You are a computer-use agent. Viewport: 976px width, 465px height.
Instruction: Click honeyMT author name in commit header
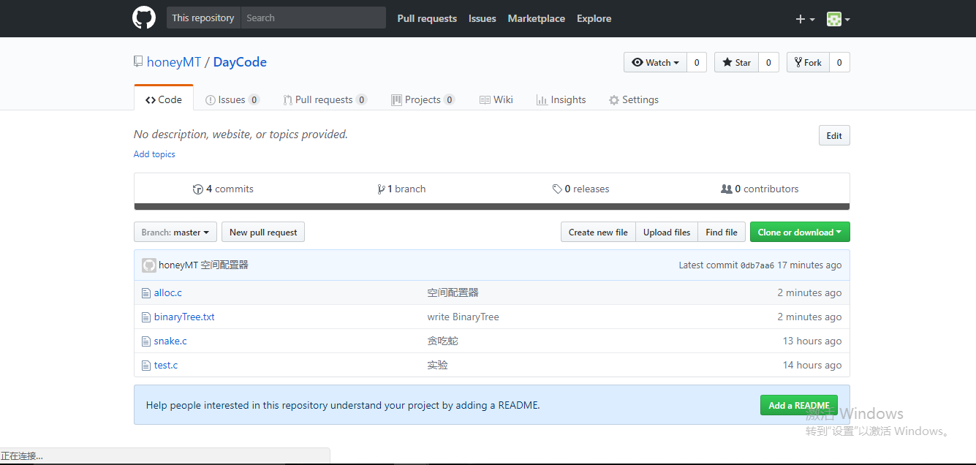(x=178, y=265)
